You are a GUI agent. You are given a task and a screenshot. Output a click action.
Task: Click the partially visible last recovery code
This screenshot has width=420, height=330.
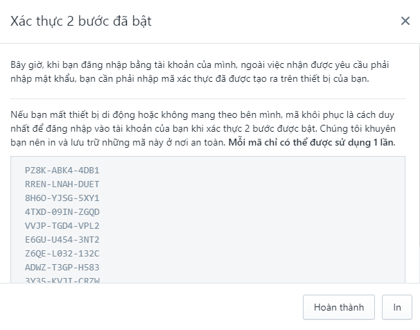[x=62, y=280]
